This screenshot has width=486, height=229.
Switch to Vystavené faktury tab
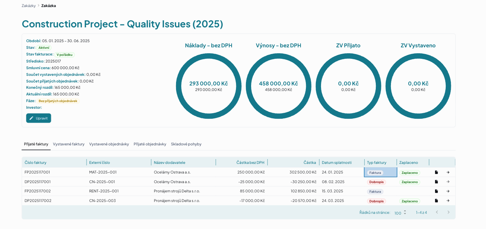(x=69, y=144)
